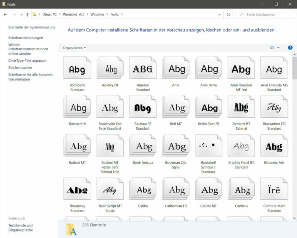The width and height of the screenshot is (297, 238).
Task: Select the Britannic Fett font icon
Action: pyautogui.click(x=274, y=145)
